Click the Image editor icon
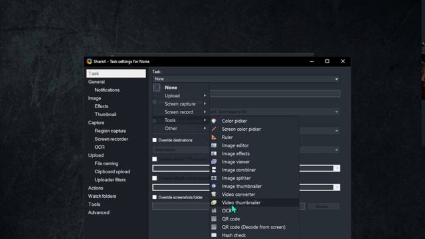The width and height of the screenshot is (425, 239). pyautogui.click(x=214, y=145)
